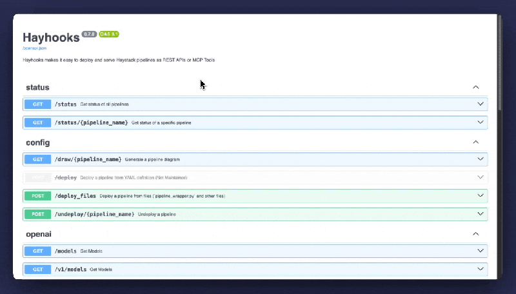Select the /undeploy/{pipeline_name} path text

(94, 215)
